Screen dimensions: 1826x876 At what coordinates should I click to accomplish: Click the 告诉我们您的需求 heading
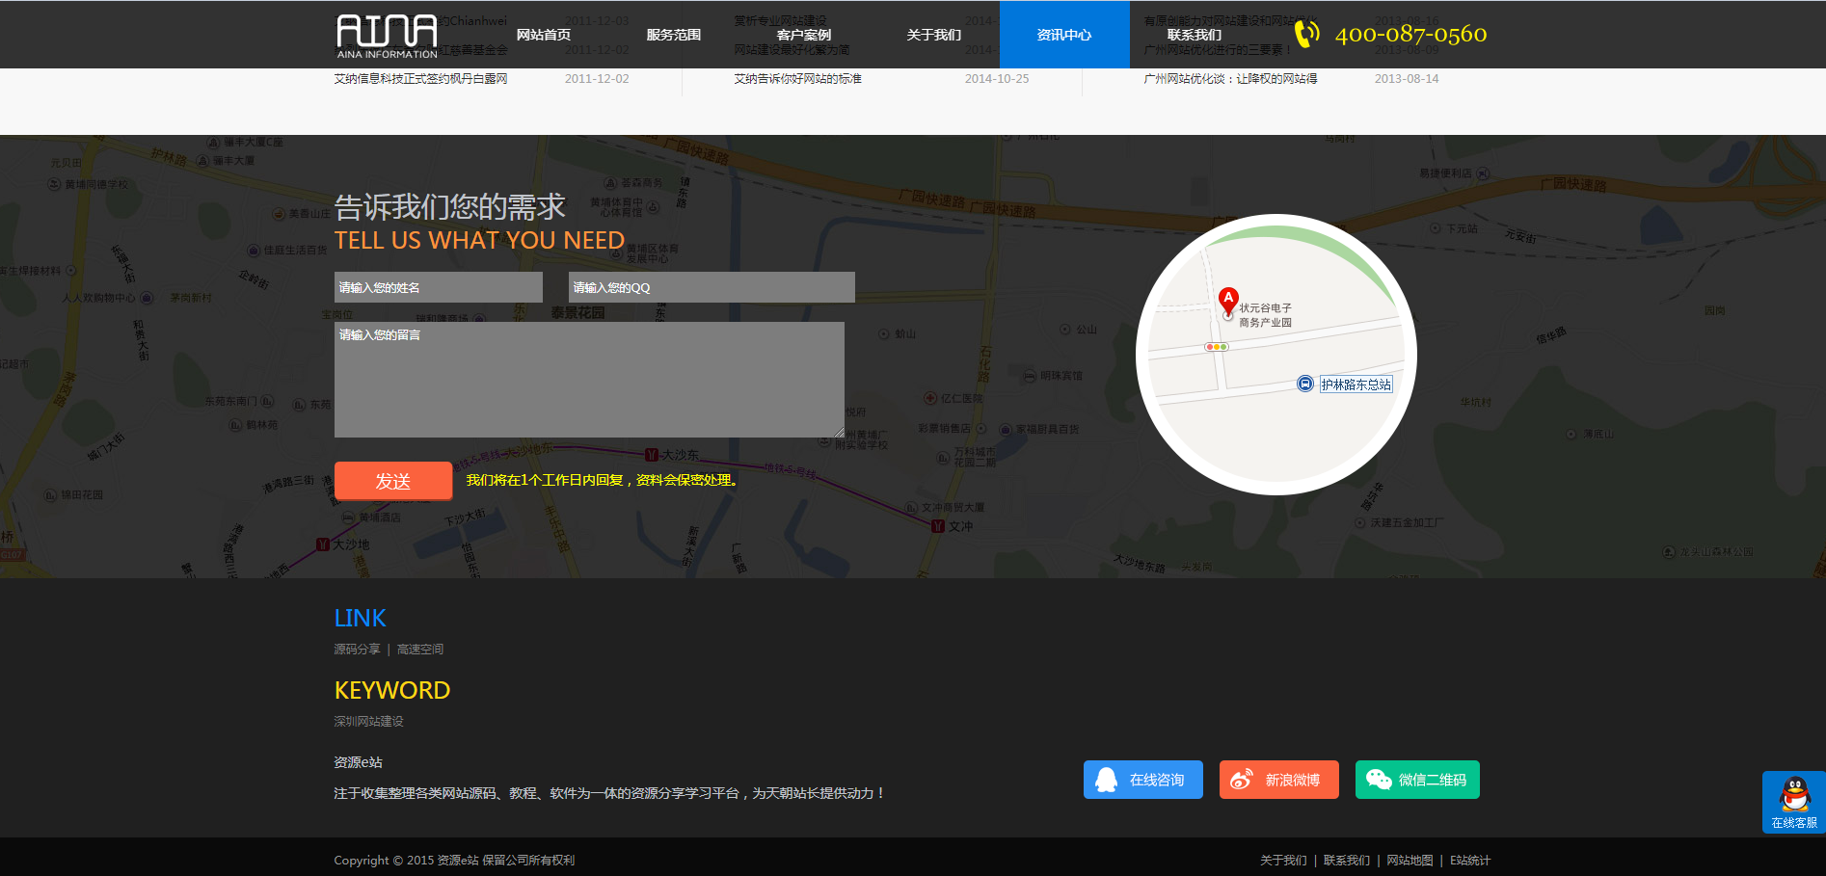[450, 207]
